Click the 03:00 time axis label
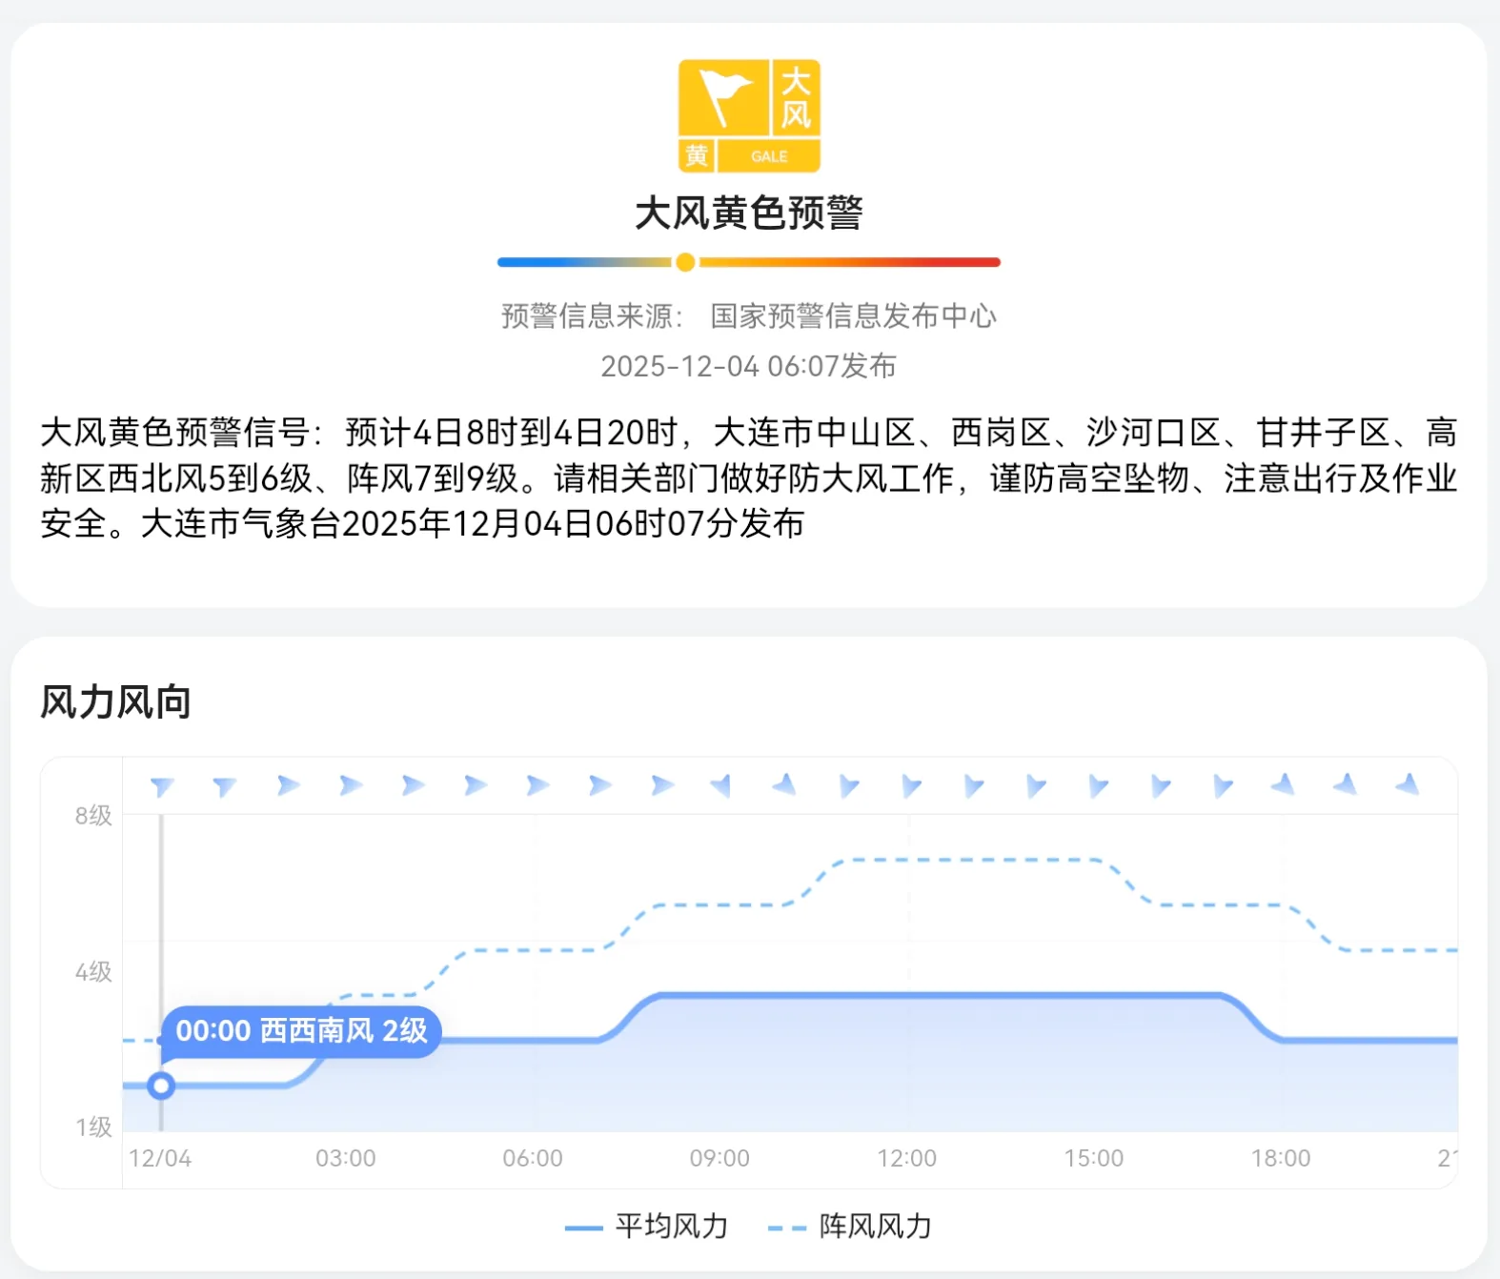Viewport: 1500px width, 1279px height. (346, 1159)
